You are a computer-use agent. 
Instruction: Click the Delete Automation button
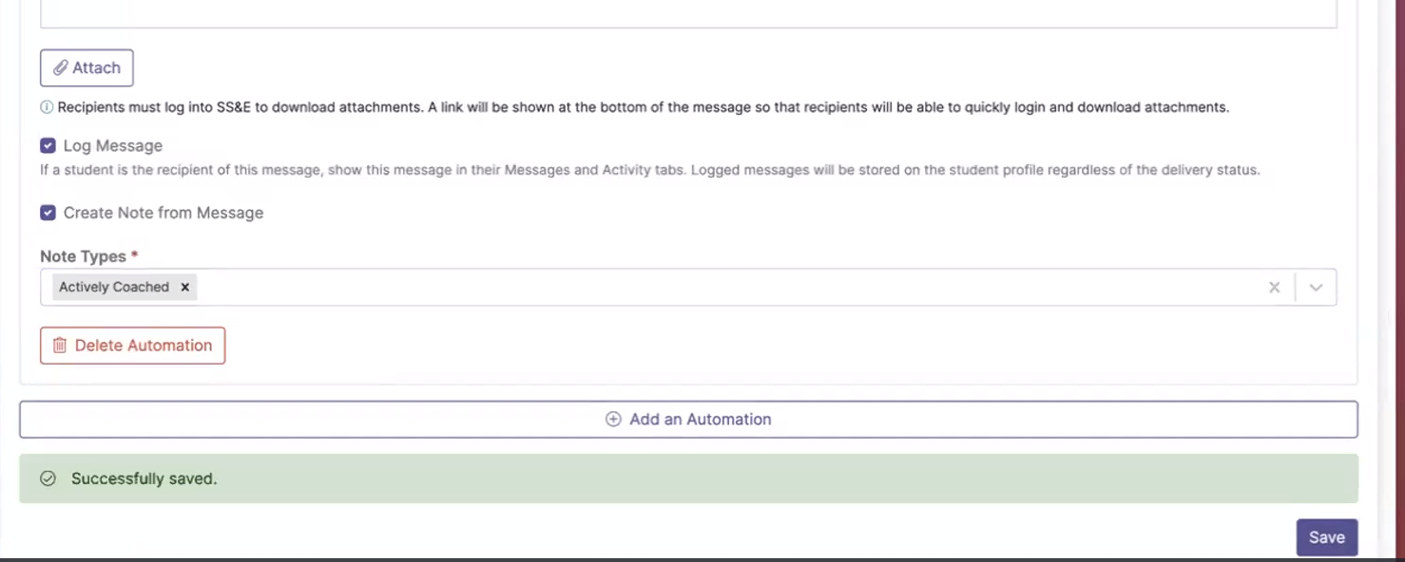pyautogui.click(x=132, y=346)
